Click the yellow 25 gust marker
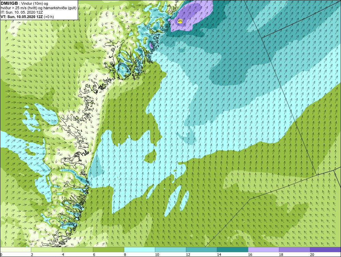This screenshot has height=257, width=341. coord(180,21)
